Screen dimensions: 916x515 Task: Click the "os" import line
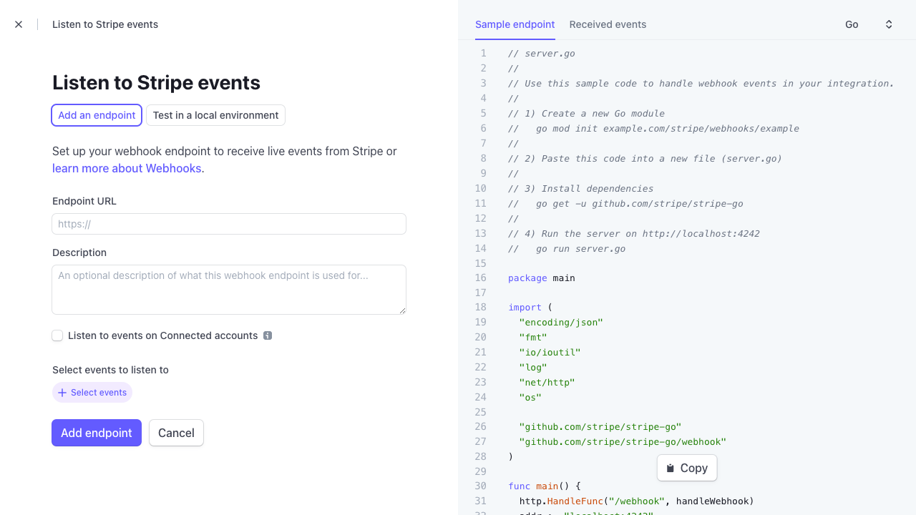pyautogui.click(x=530, y=398)
